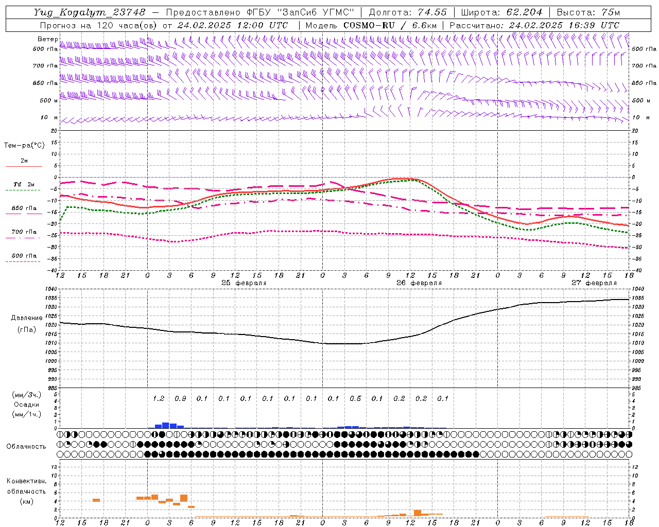
Task: Click the Осадки precipitation label
Action: [27, 405]
